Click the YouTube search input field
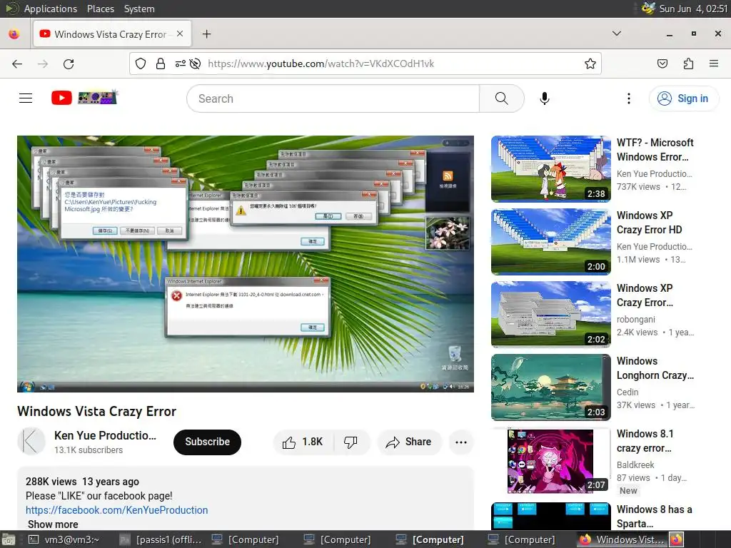The image size is (731, 548). point(333,98)
